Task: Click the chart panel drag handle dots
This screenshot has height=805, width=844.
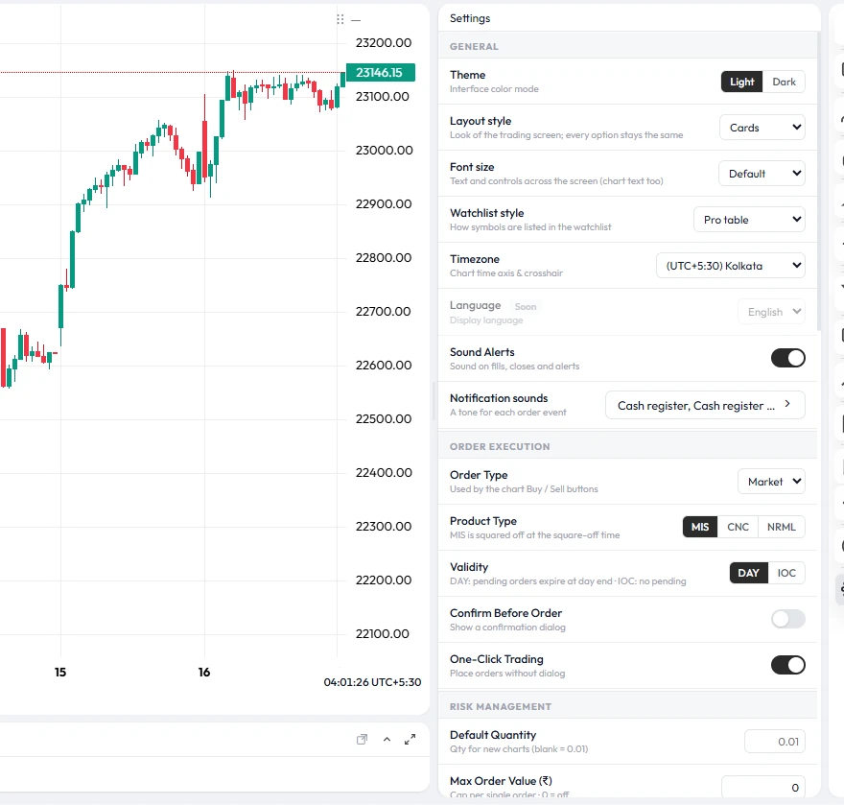Action: [340, 19]
